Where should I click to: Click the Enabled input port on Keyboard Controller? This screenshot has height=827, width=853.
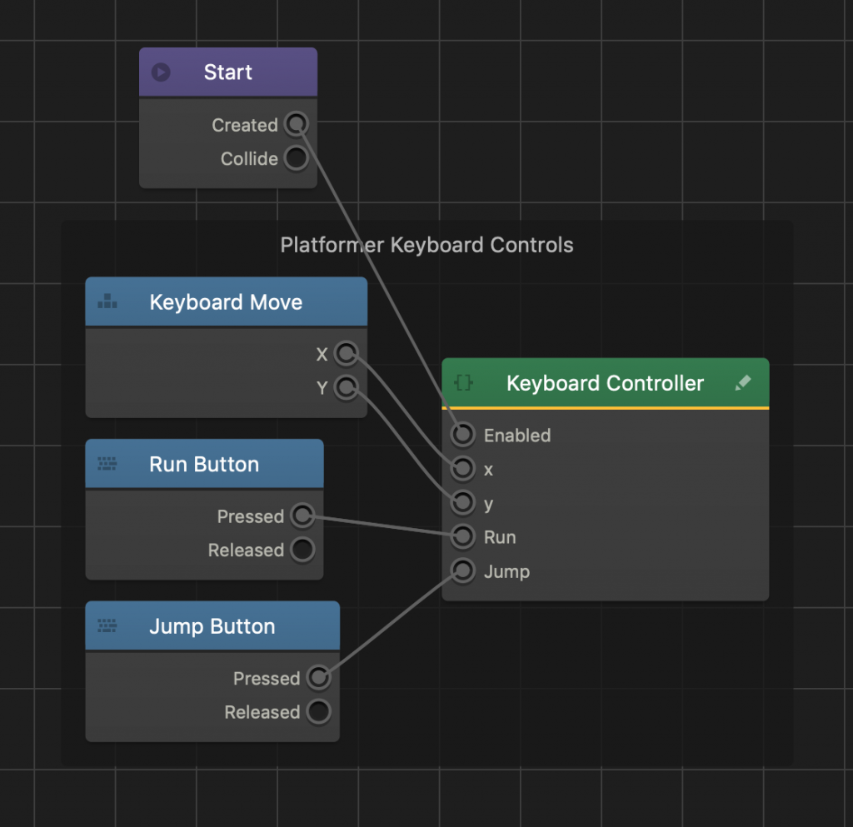tap(461, 434)
